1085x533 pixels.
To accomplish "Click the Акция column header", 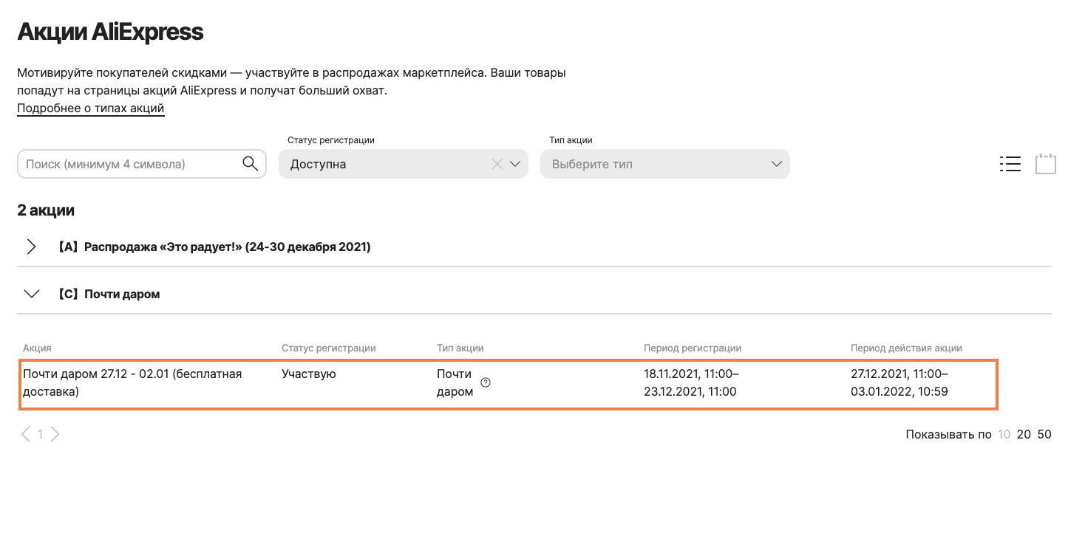I will coord(37,348).
